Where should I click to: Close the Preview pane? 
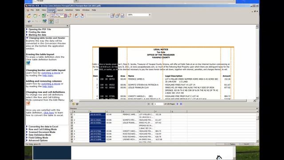[x=257, y=108]
